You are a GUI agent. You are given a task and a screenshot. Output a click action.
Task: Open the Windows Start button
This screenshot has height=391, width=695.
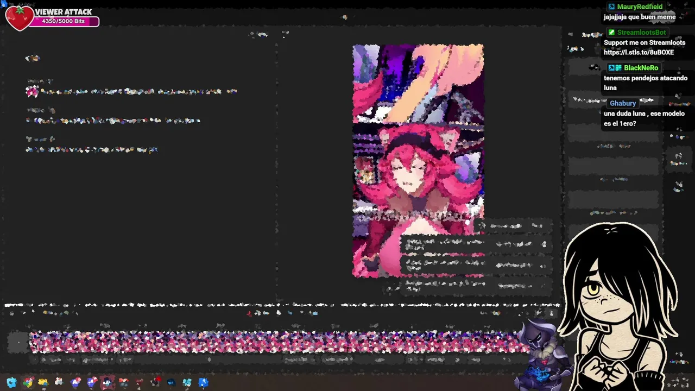tap(11, 382)
